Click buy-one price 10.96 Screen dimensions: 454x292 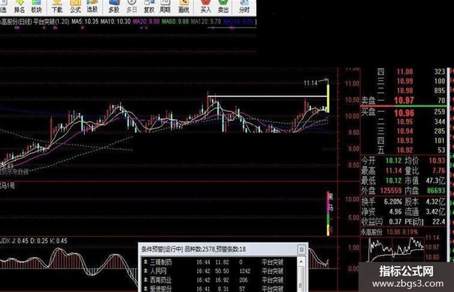coord(404,113)
